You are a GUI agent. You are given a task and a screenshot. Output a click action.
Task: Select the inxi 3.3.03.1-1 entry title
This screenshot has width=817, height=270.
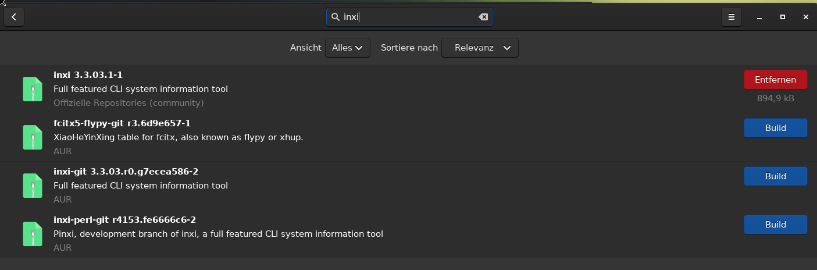88,75
